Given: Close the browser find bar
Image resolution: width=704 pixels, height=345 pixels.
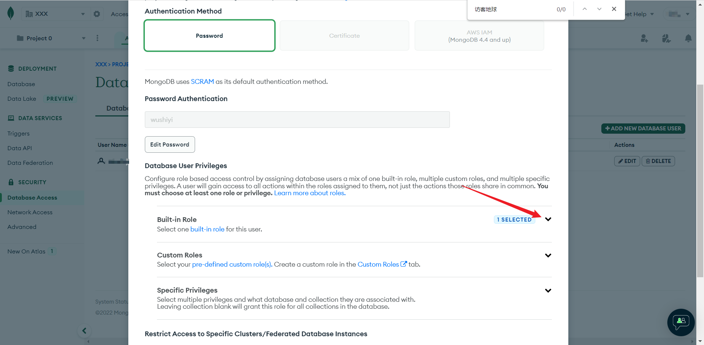Looking at the screenshot, I should [x=614, y=9].
